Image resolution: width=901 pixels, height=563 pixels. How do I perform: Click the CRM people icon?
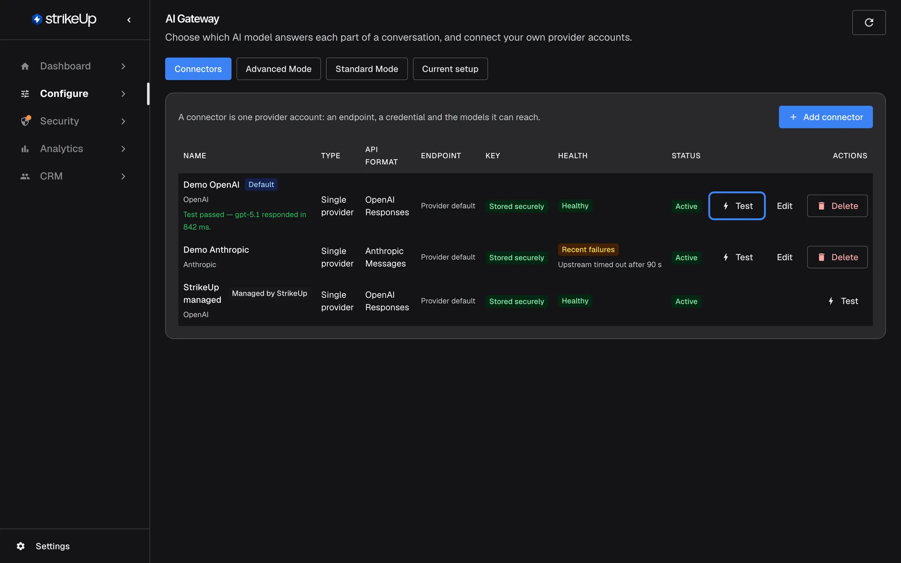pos(25,176)
